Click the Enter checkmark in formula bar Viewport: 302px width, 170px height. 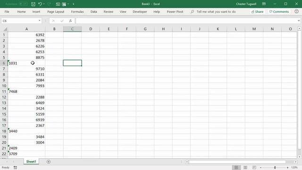62,21
